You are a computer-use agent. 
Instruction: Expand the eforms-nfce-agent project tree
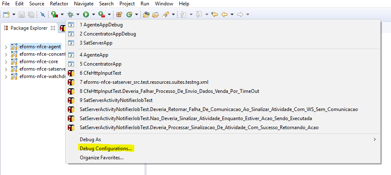click(x=6, y=47)
